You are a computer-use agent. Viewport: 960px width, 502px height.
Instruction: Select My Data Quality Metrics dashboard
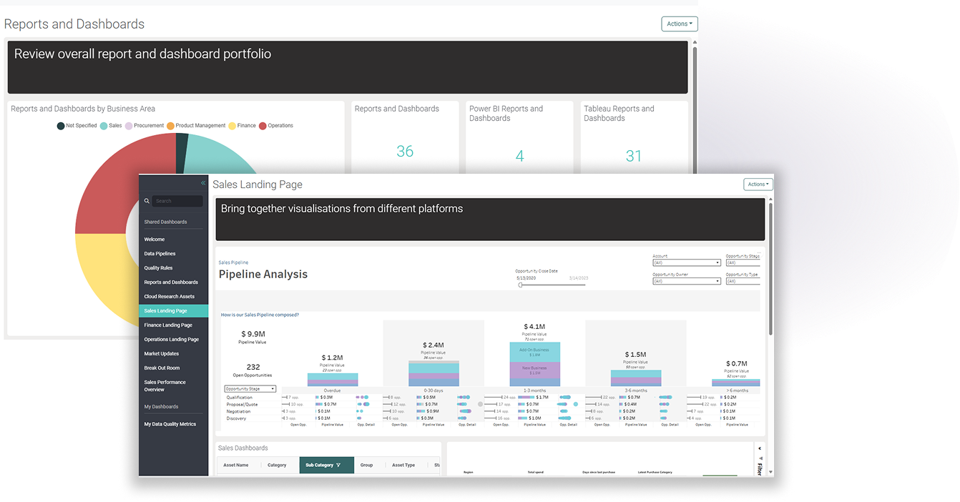[x=170, y=424]
